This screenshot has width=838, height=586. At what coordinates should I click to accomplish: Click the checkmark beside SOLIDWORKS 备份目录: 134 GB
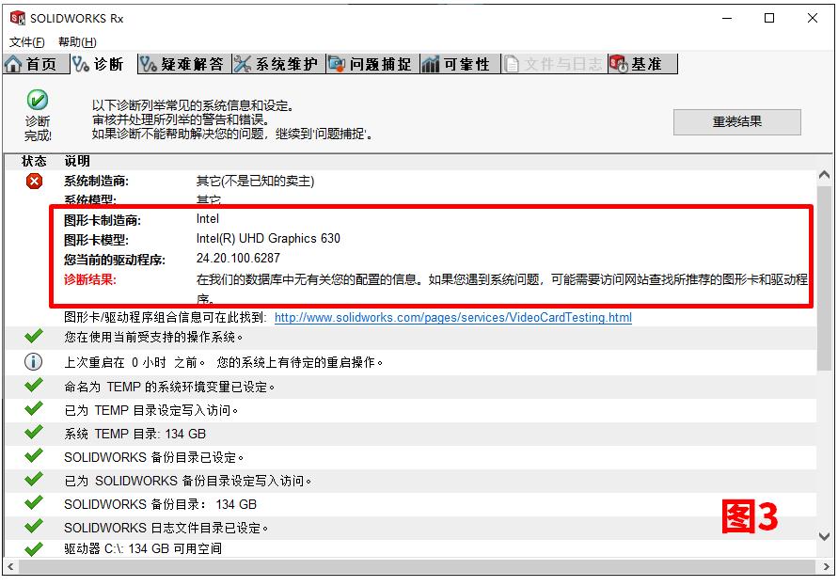click(34, 503)
